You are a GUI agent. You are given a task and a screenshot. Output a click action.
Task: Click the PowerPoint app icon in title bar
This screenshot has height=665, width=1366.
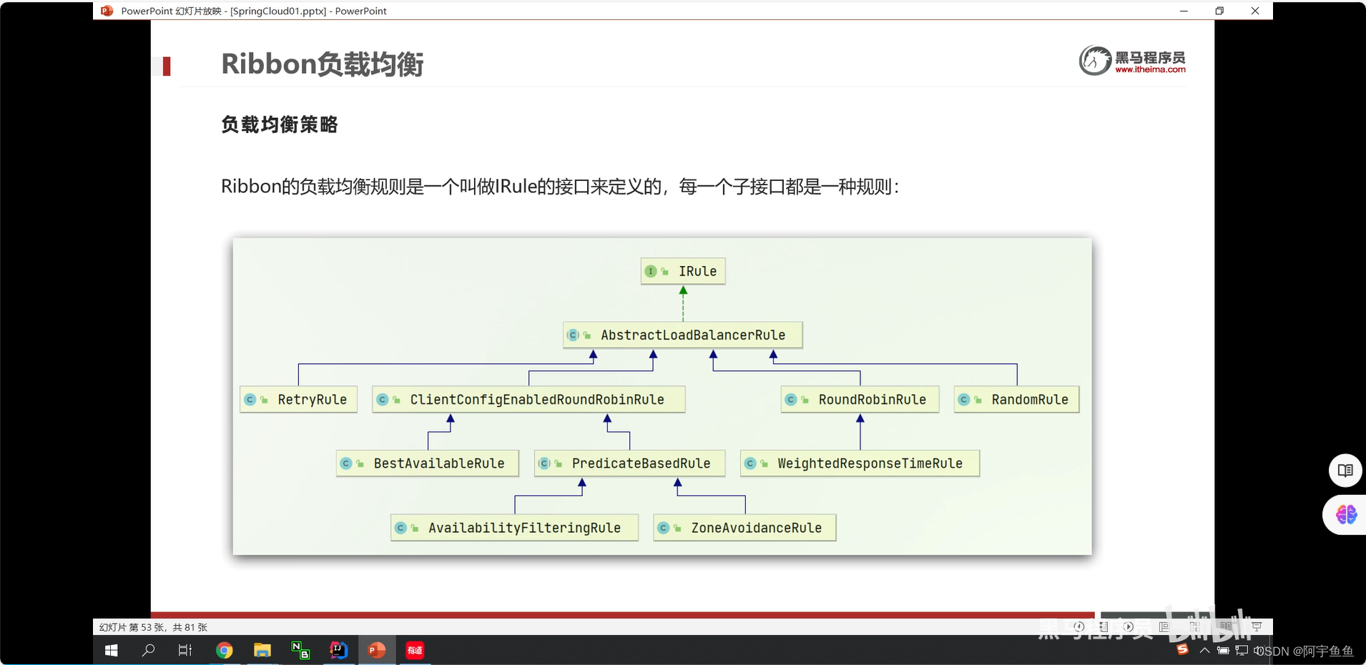(107, 11)
